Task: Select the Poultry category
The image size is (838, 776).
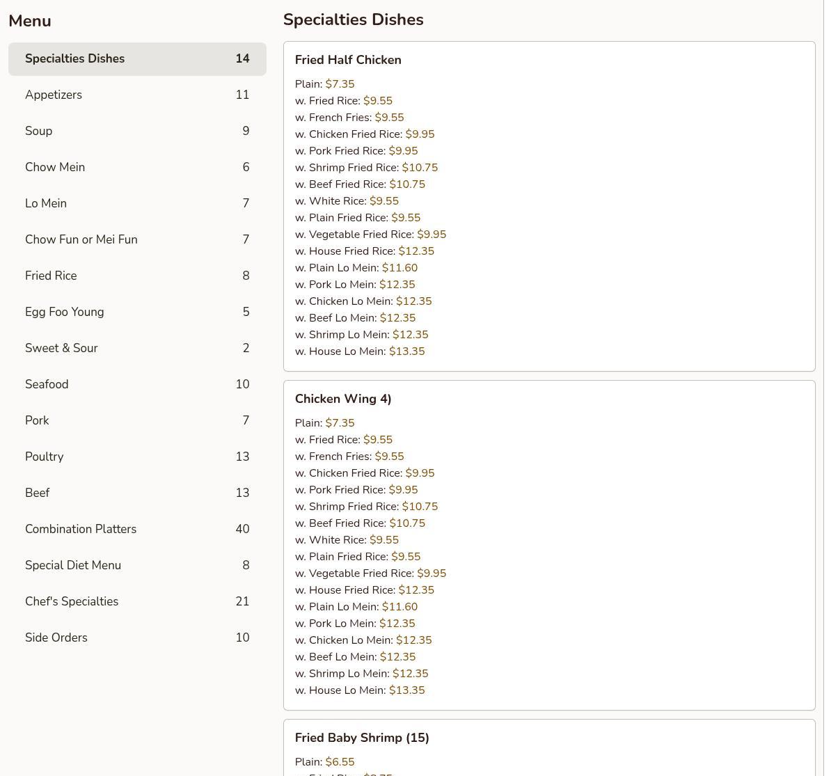Action: (137, 457)
